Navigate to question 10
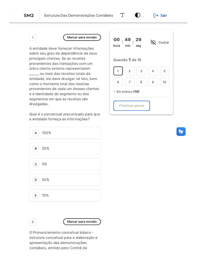Viewport: 197px width, 263px height. pyautogui.click(x=164, y=82)
